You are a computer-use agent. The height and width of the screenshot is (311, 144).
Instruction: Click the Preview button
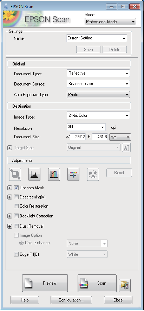pos(45,283)
